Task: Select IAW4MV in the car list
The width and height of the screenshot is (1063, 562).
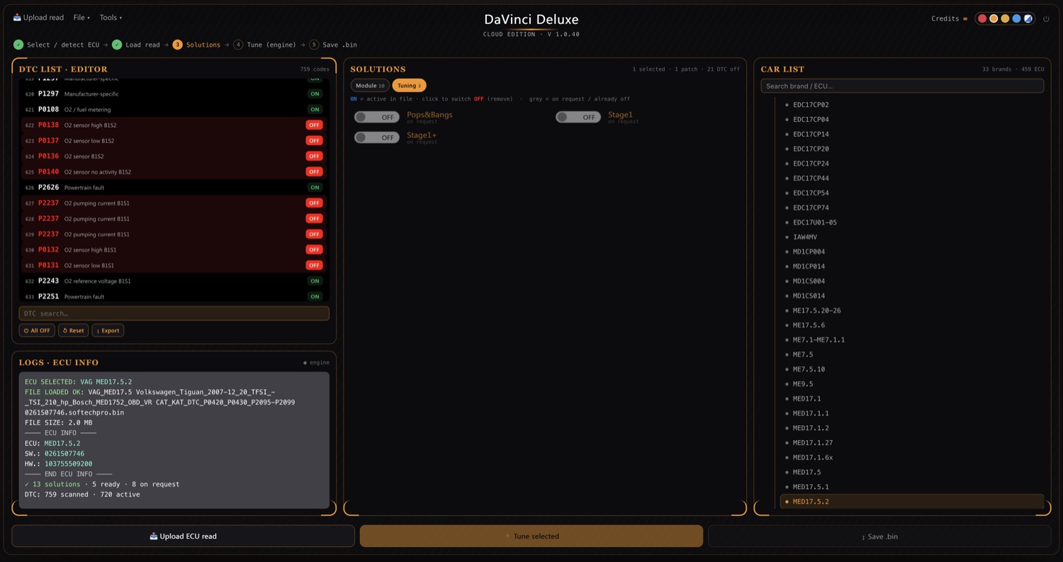Action: click(x=912, y=237)
